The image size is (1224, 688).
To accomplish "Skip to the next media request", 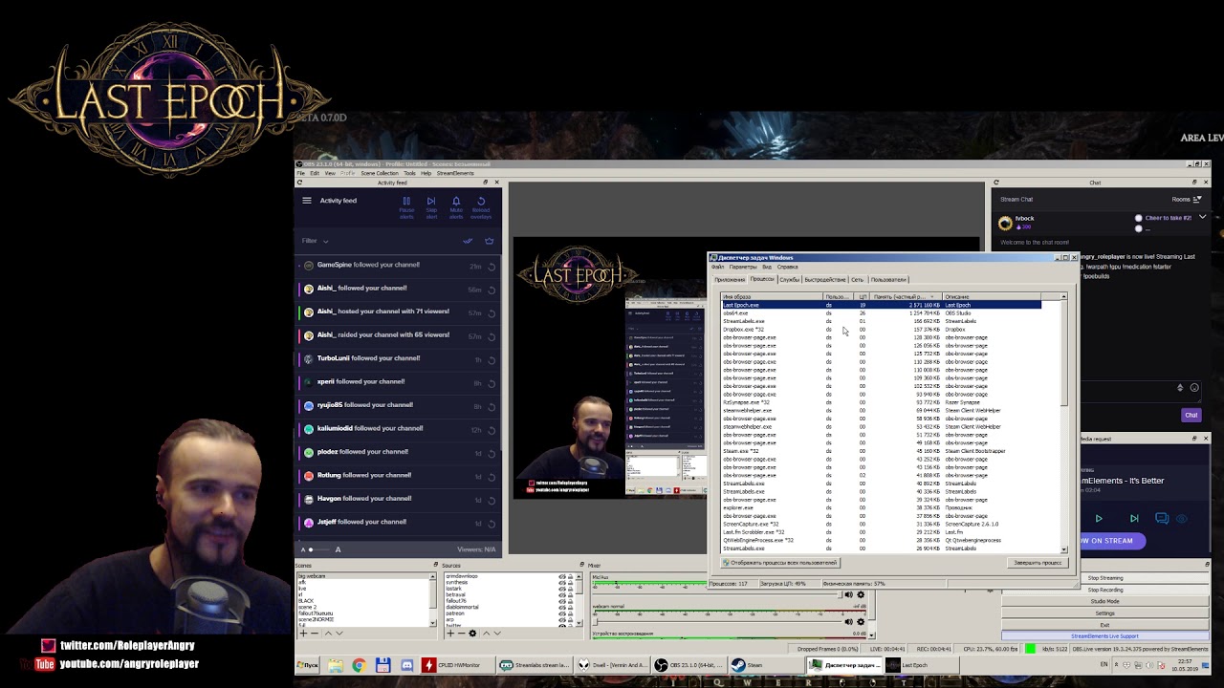I will click(x=1134, y=519).
